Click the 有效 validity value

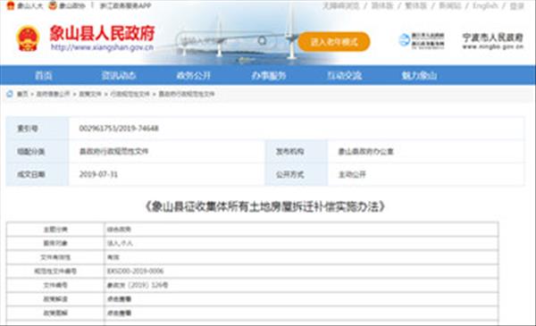pos(113,257)
